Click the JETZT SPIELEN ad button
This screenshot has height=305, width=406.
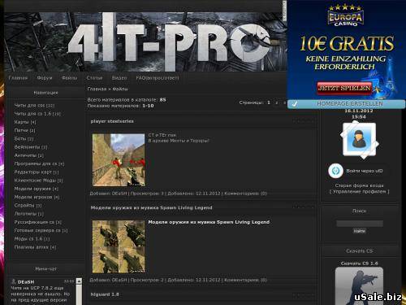point(344,88)
